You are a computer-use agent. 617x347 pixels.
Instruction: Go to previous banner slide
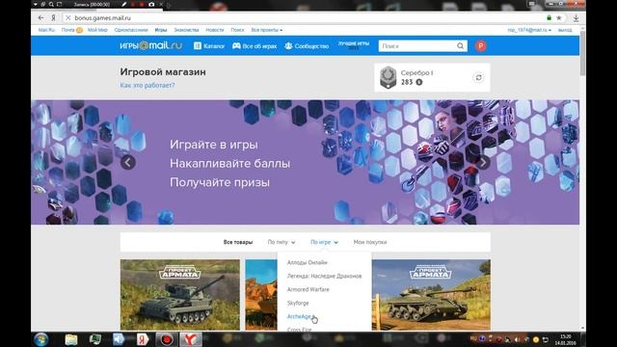click(128, 162)
